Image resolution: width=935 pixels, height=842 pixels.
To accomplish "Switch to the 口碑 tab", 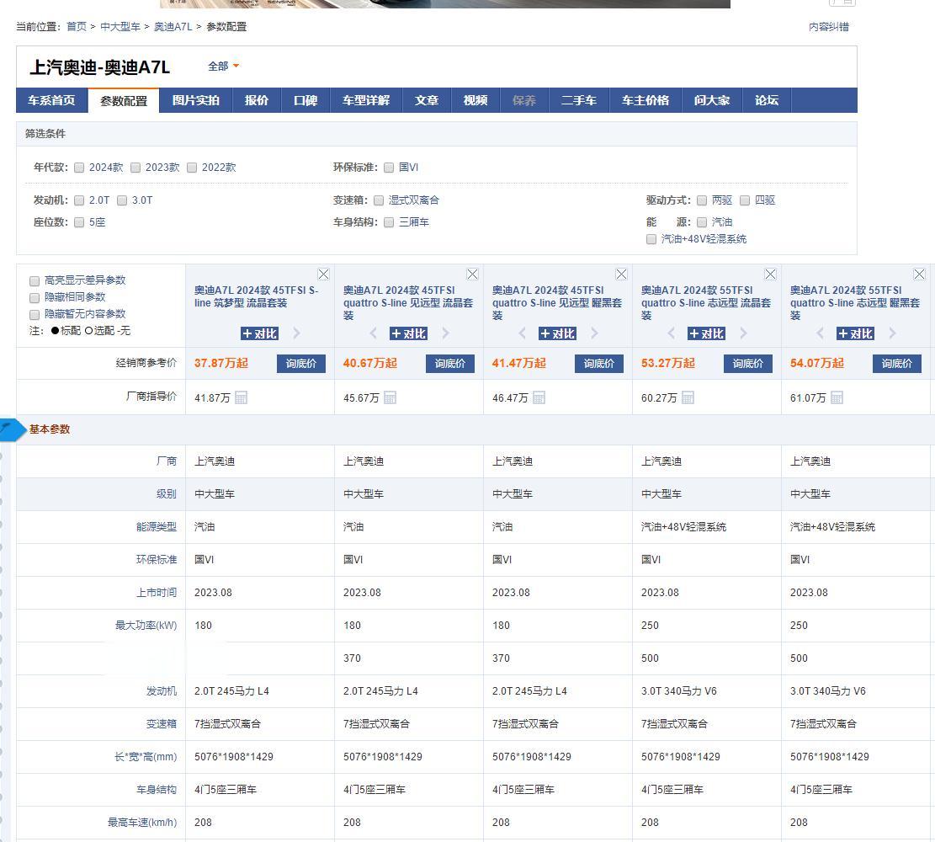I will coord(305,100).
